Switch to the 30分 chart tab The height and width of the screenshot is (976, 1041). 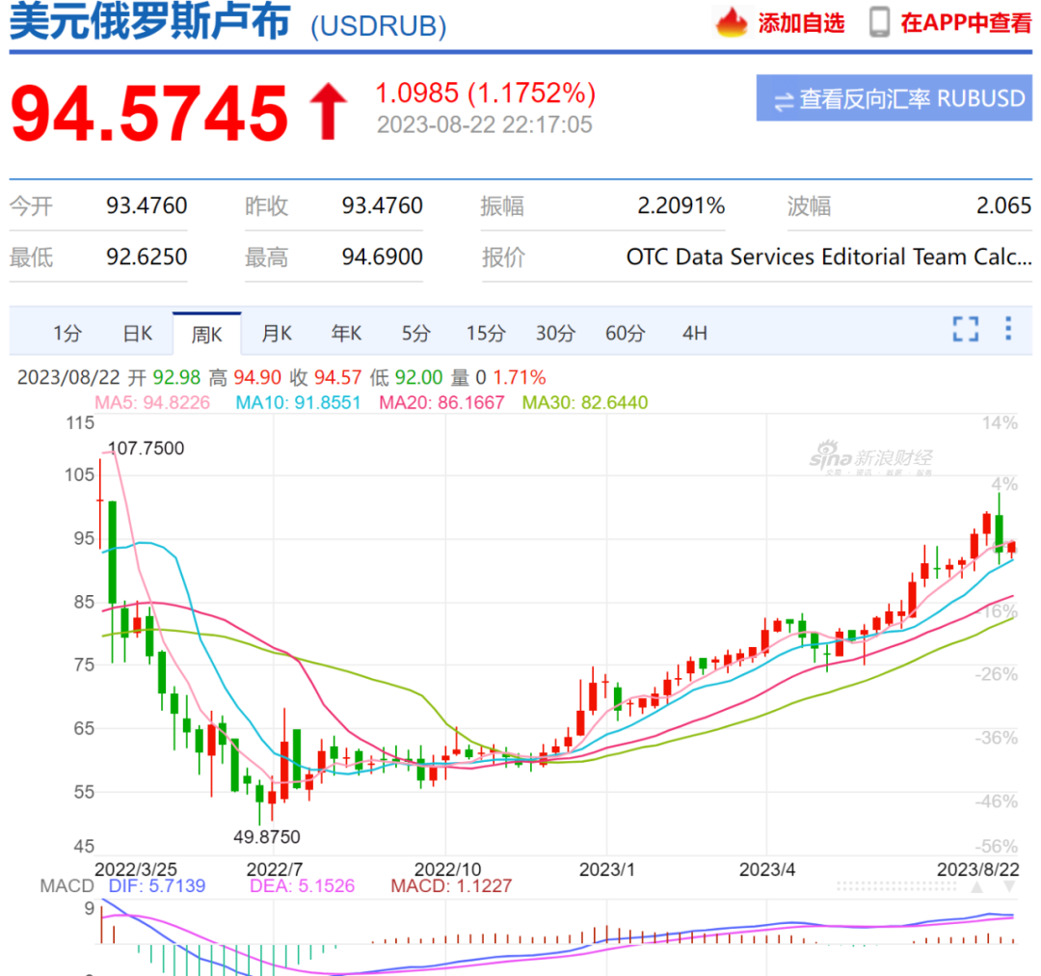556,333
